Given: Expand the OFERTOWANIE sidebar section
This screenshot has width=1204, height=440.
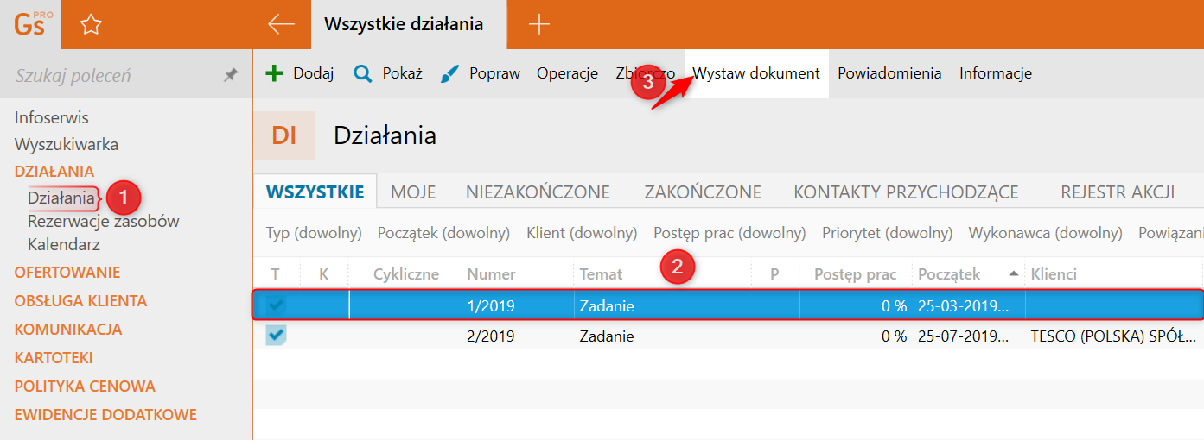Looking at the screenshot, I should point(67,273).
